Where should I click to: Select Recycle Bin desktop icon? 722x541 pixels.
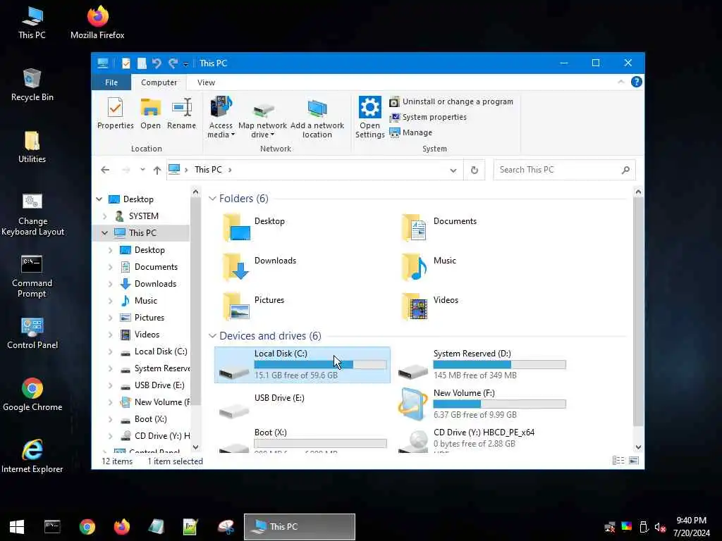click(x=32, y=85)
